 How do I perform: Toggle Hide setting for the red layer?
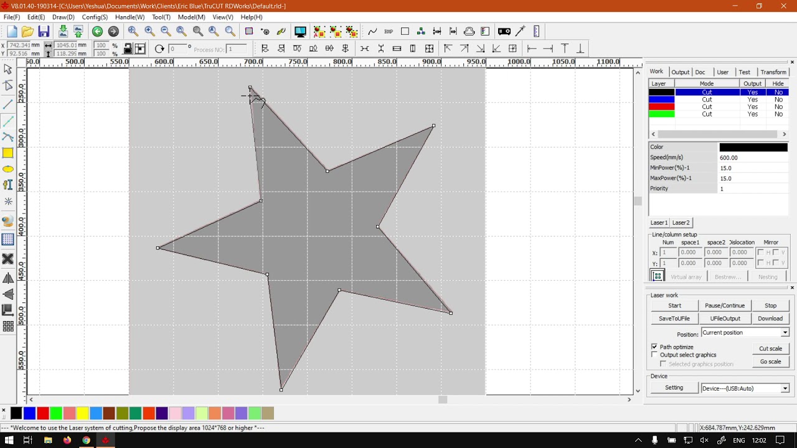[x=778, y=107]
